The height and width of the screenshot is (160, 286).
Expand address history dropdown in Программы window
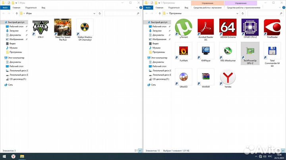click(237, 13)
